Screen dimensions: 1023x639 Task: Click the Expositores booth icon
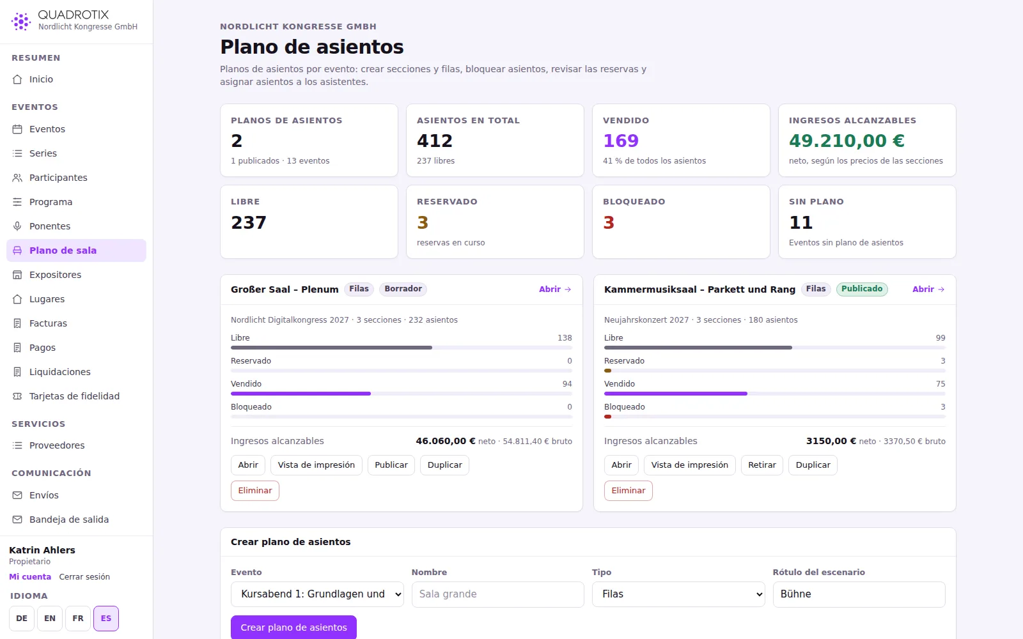coord(17,275)
